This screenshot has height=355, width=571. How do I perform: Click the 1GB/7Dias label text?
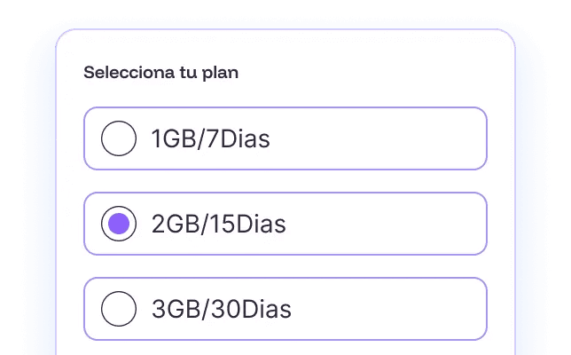point(210,138)
